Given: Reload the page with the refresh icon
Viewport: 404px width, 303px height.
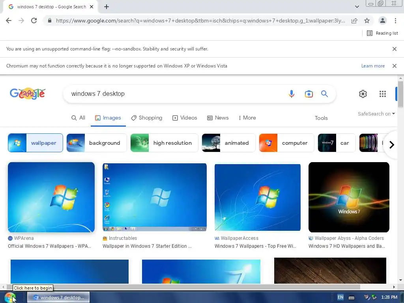Looking at the screenshot, I should coord(34,21).
